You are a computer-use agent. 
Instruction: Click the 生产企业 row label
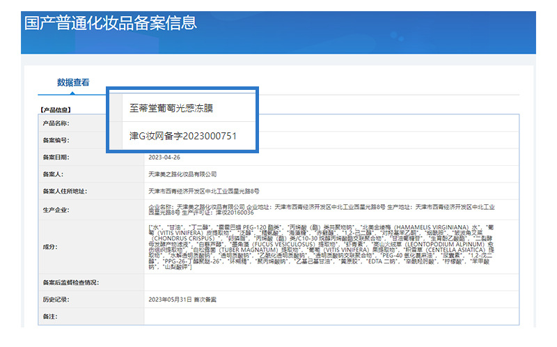(x=56, y=210)
